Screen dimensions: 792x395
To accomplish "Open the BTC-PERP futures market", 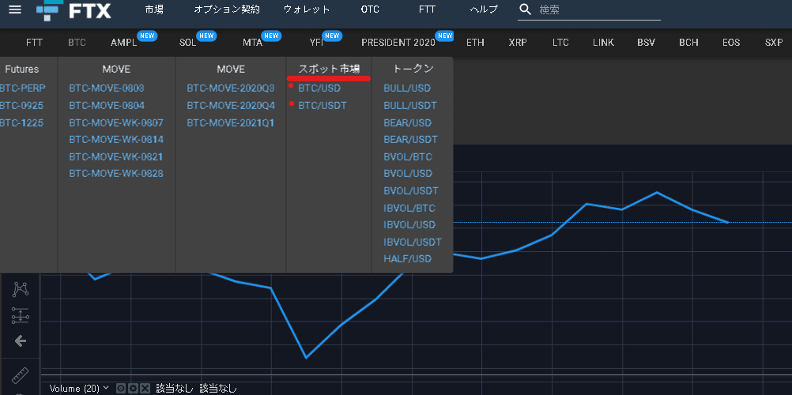I will click(x=22, y=88).
